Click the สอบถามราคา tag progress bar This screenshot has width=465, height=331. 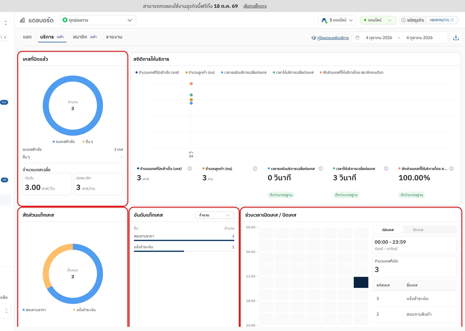click(x=184, y=241)
